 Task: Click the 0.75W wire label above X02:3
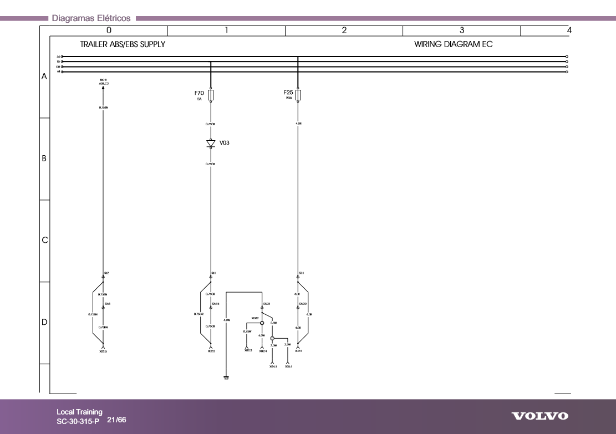(247, 331)
